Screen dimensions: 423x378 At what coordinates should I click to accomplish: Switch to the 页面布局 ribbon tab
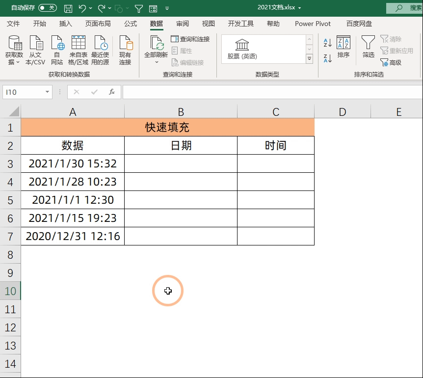tap(98, 24)
